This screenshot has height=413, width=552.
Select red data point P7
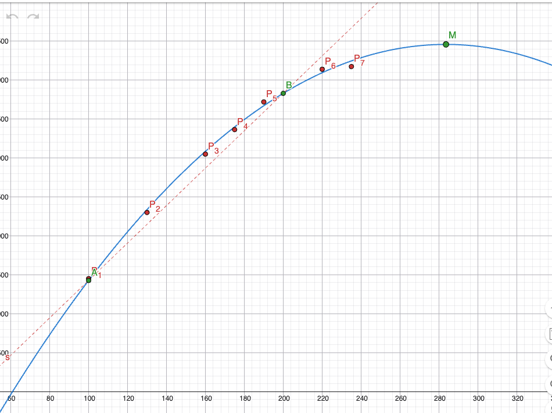352,66
